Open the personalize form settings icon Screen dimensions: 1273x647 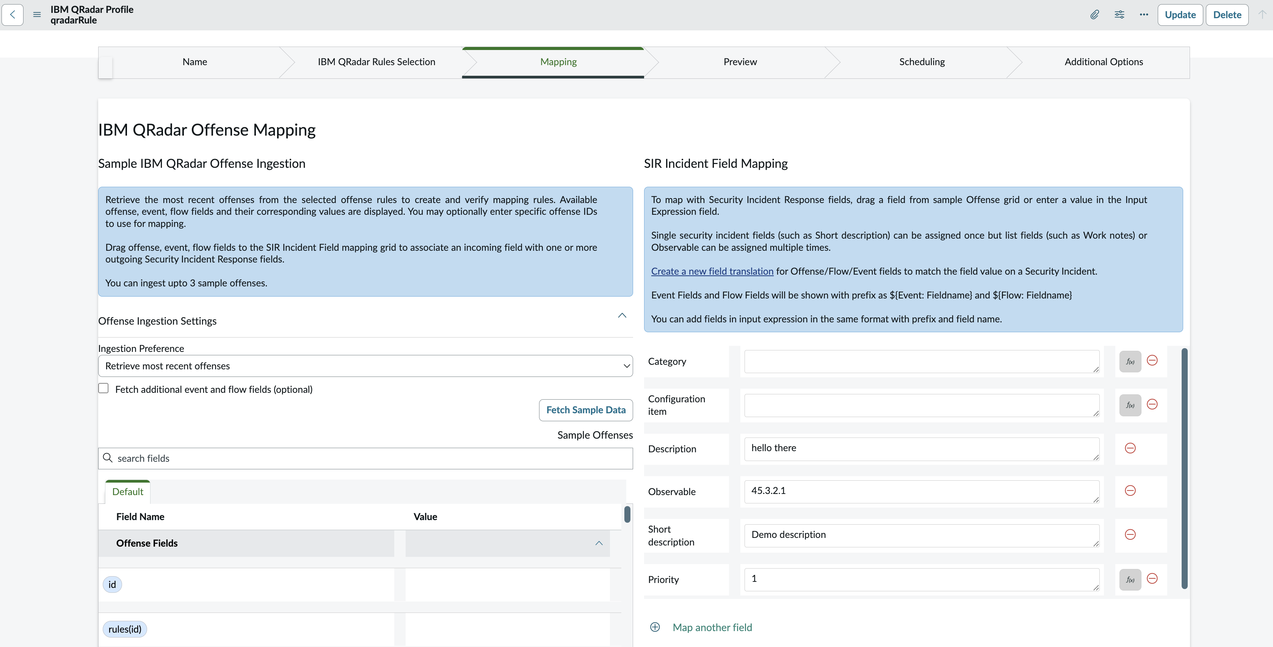click(x=1119, y=15)
